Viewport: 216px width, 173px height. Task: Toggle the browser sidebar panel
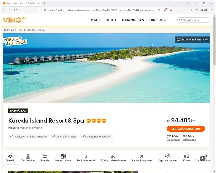click(191, 10)
